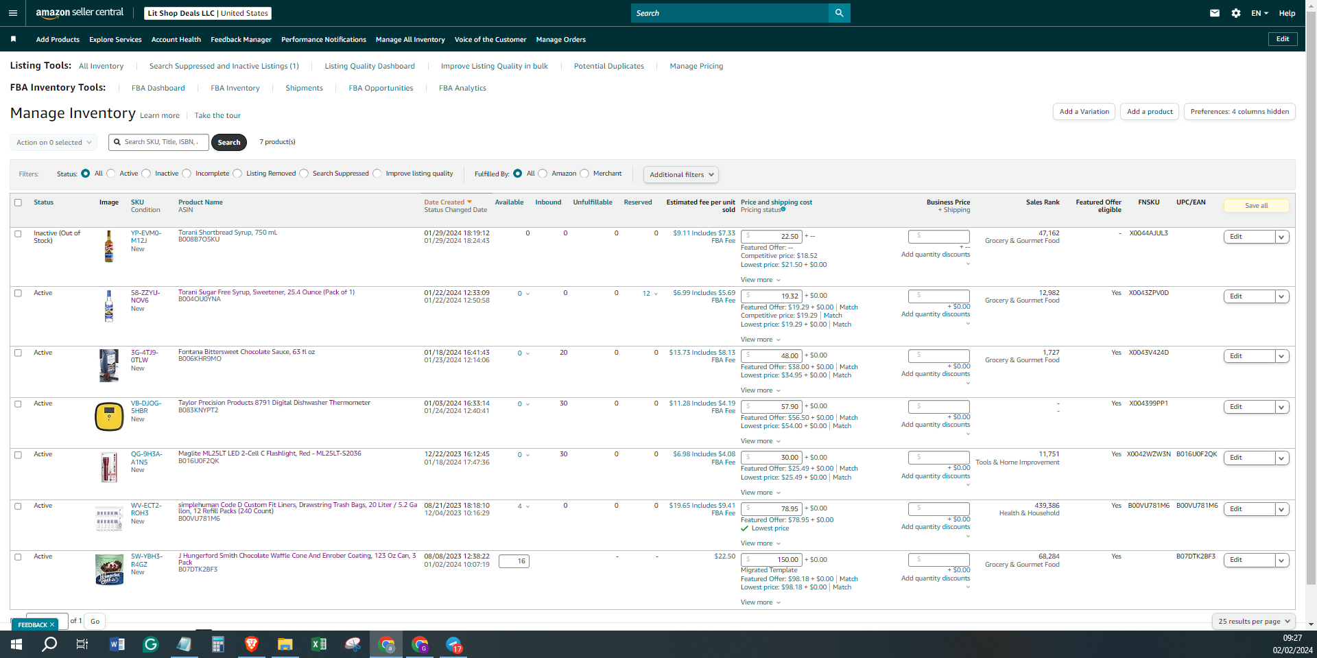Open Account Health menu item

176,40
